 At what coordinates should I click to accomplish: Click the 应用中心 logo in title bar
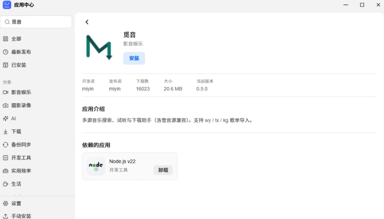[7, 5]
